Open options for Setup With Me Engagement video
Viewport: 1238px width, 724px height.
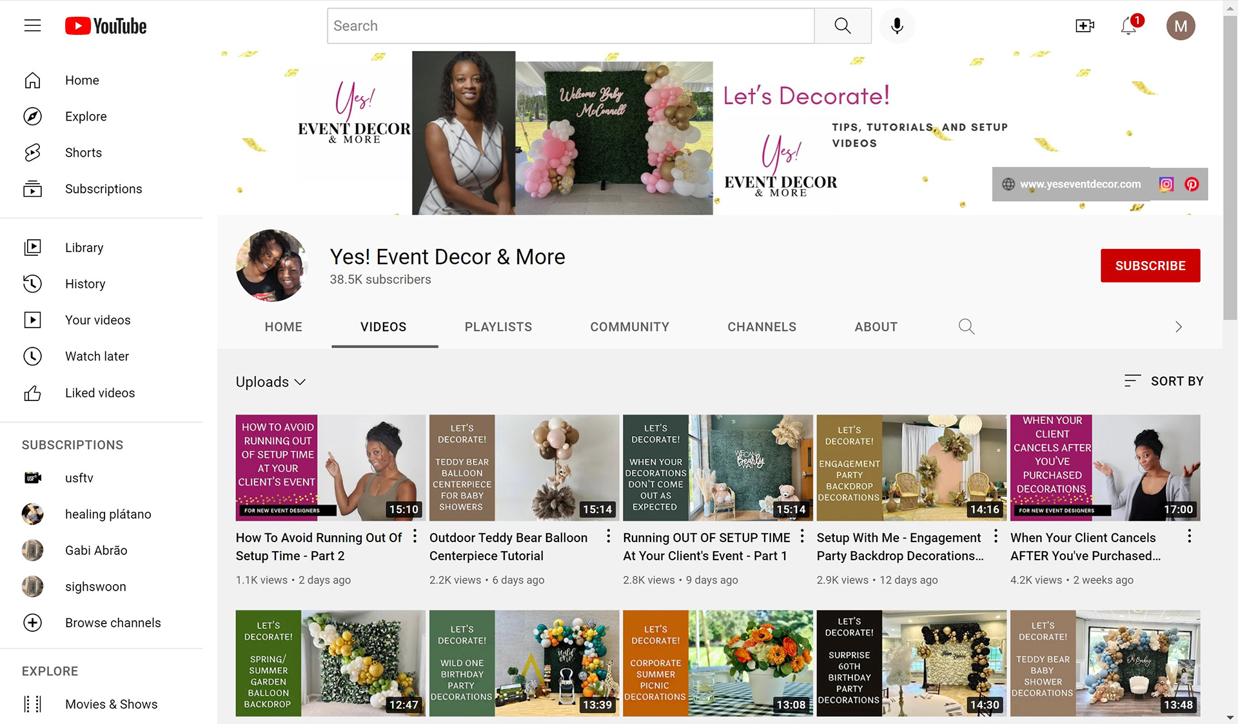click(996, 536)
